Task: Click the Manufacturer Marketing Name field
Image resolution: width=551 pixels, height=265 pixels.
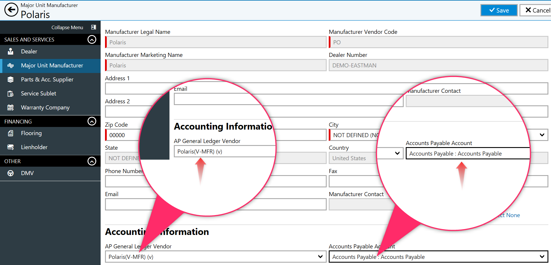Action: tap(216, 65)
